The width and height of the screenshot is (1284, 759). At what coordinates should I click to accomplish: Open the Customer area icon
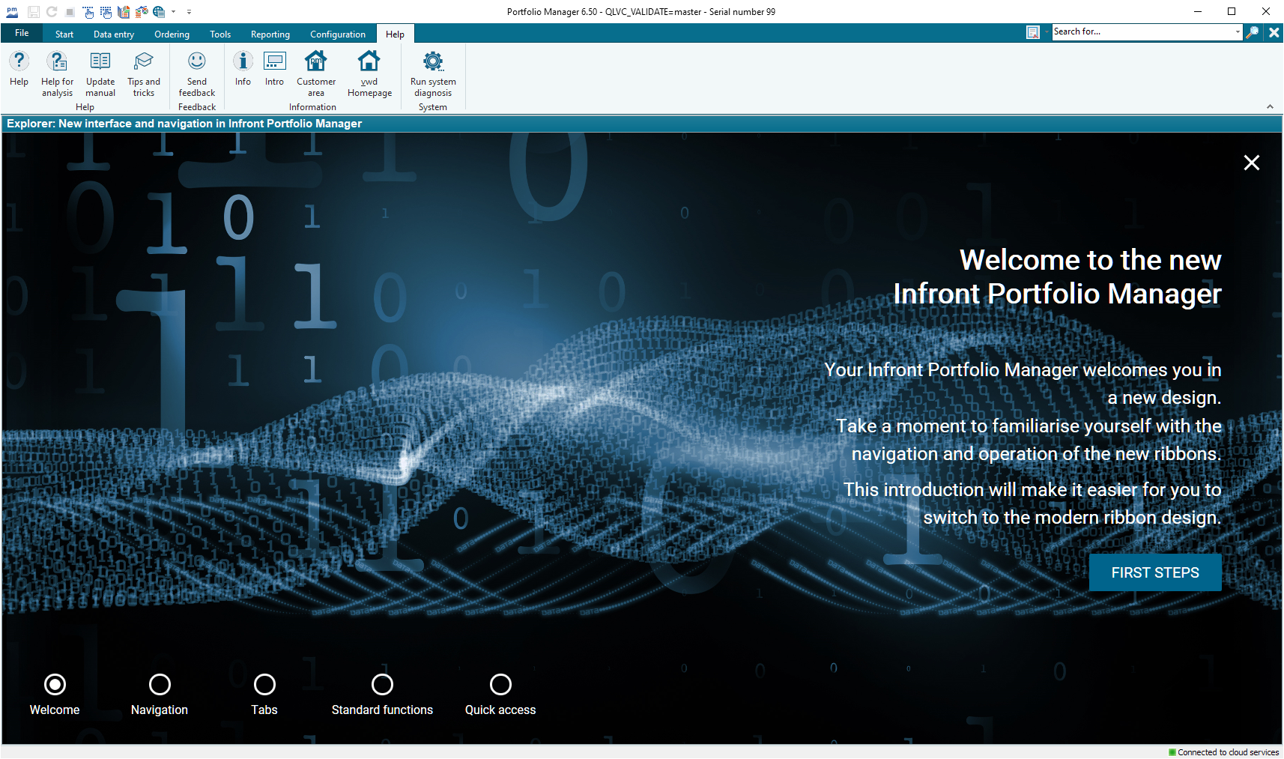point(316,62)
